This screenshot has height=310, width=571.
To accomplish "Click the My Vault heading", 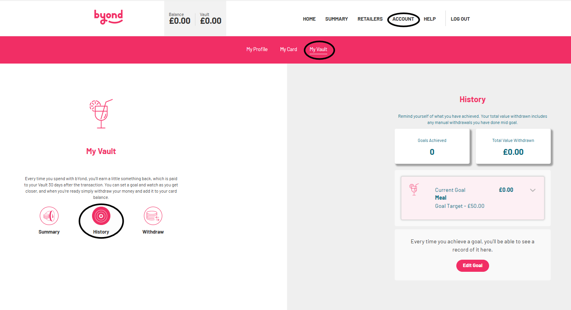I will (101, 151).
